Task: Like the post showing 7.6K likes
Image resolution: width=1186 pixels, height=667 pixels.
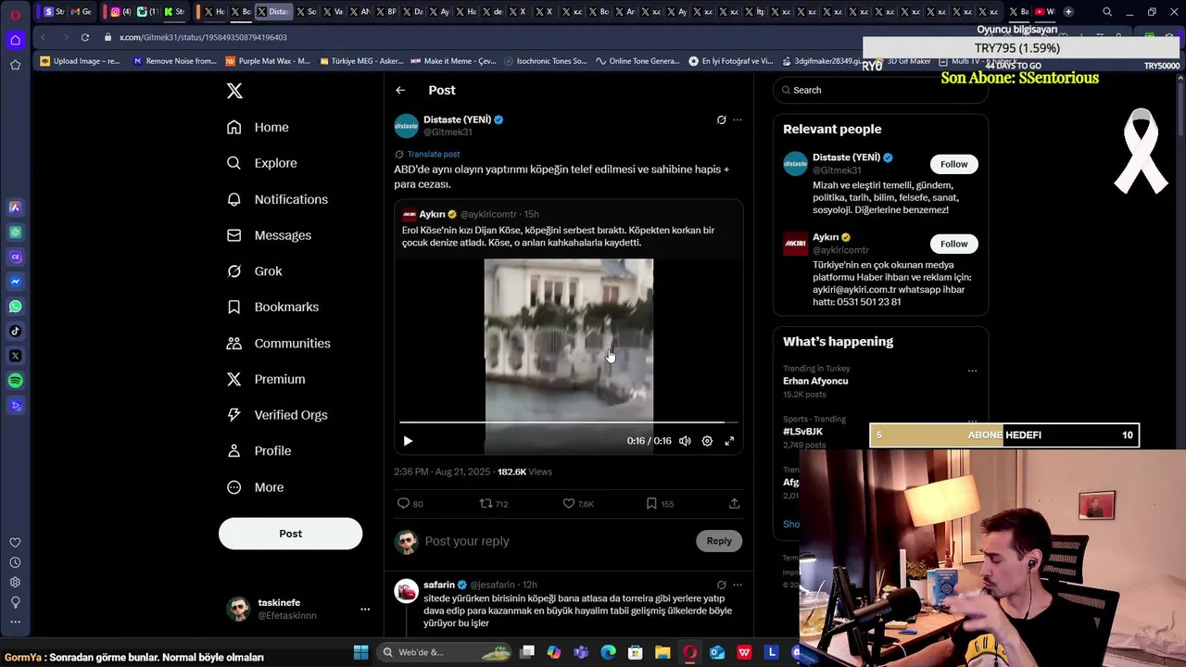Action: point(569,503)
